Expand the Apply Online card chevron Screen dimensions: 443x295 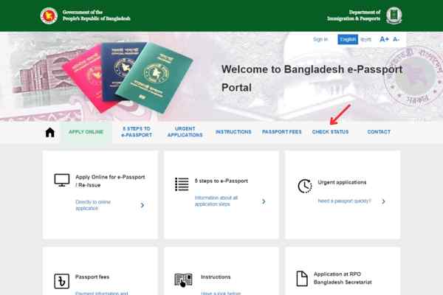tap(142, 205)
